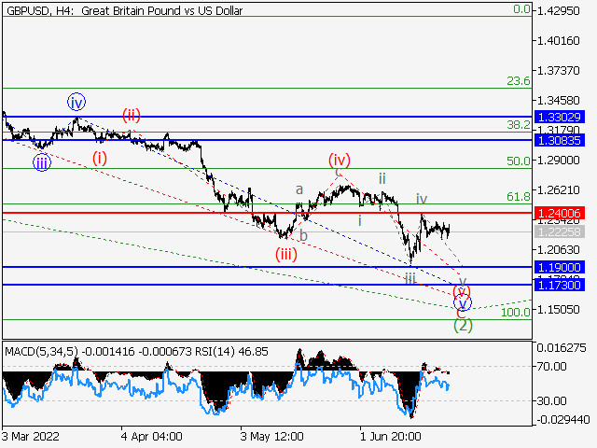Screen dimensions: 597x448
Task: Click the 0.016275 indicator scale value
Action: (x=562, y=348)
